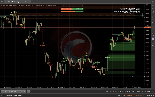The height and width of the screenshot is (97, 155).
Task: Select the text box tool
Action: (153, 35)
